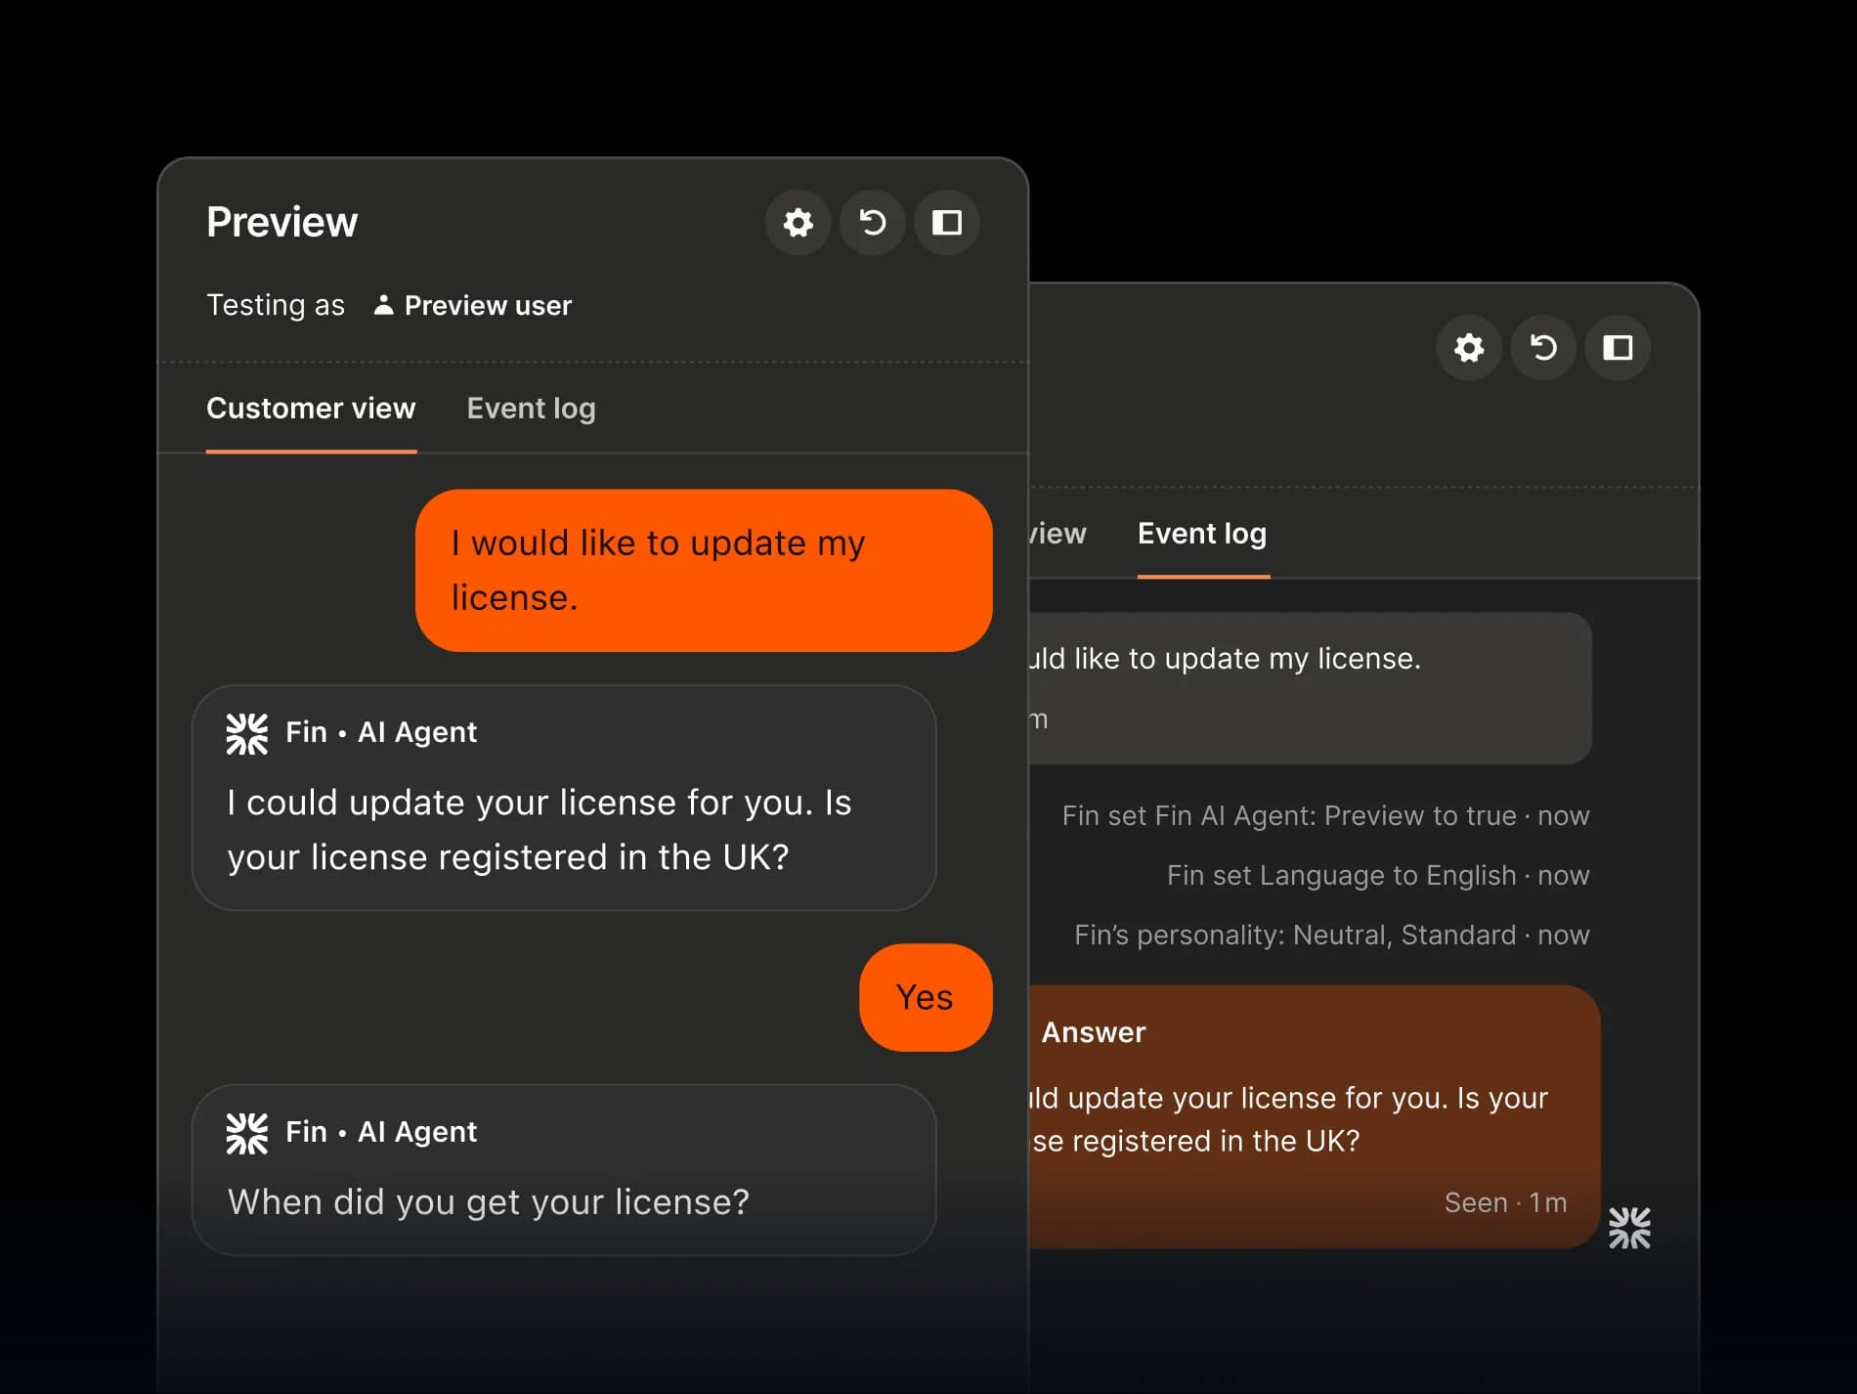This screenshot has width=1857, height=1394.
Task: Open settings gear in front Preview panel
Action: [798, 223]
